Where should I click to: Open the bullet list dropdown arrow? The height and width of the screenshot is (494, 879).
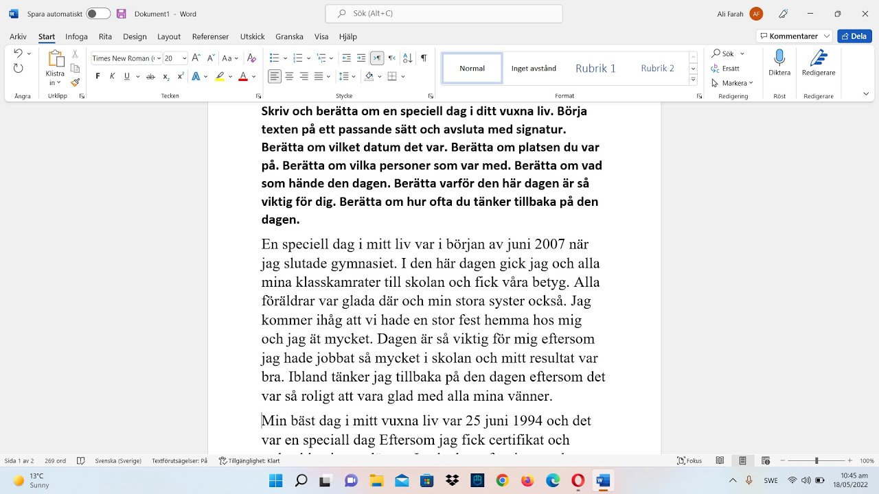tap(286, 58)
